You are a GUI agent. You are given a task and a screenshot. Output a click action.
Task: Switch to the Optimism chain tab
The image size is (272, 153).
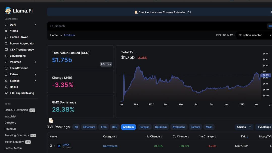tap(161, 127)
